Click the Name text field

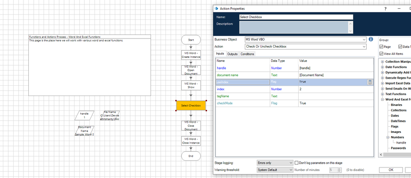pos(296,17)
